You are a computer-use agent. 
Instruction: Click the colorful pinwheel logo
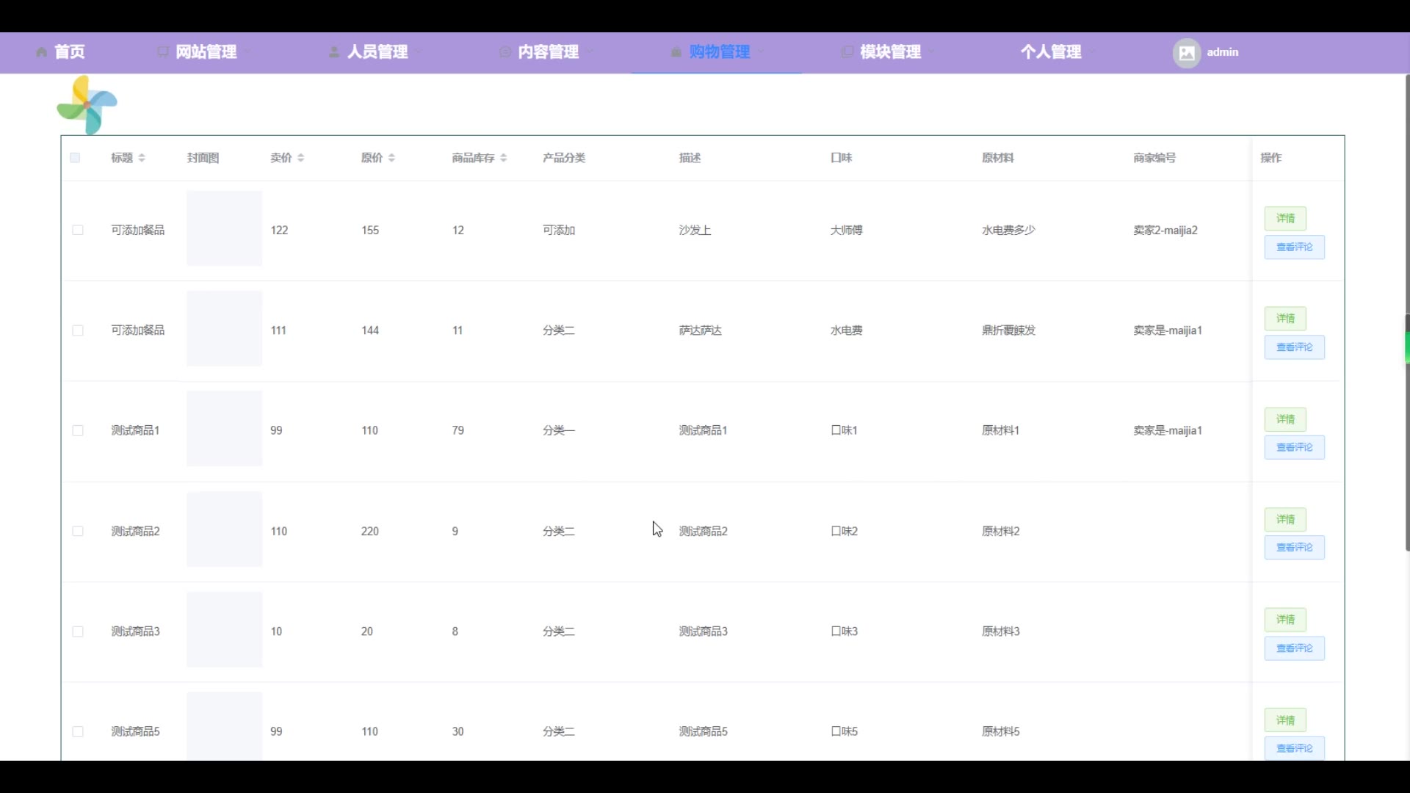(x=87, y=105)
